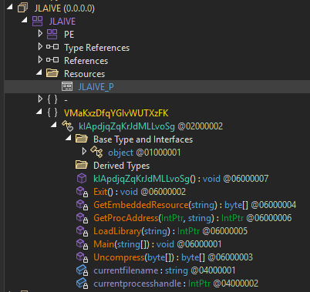Click the PE node icon
This screenshot has height=292, width=310.
point(52,35)
